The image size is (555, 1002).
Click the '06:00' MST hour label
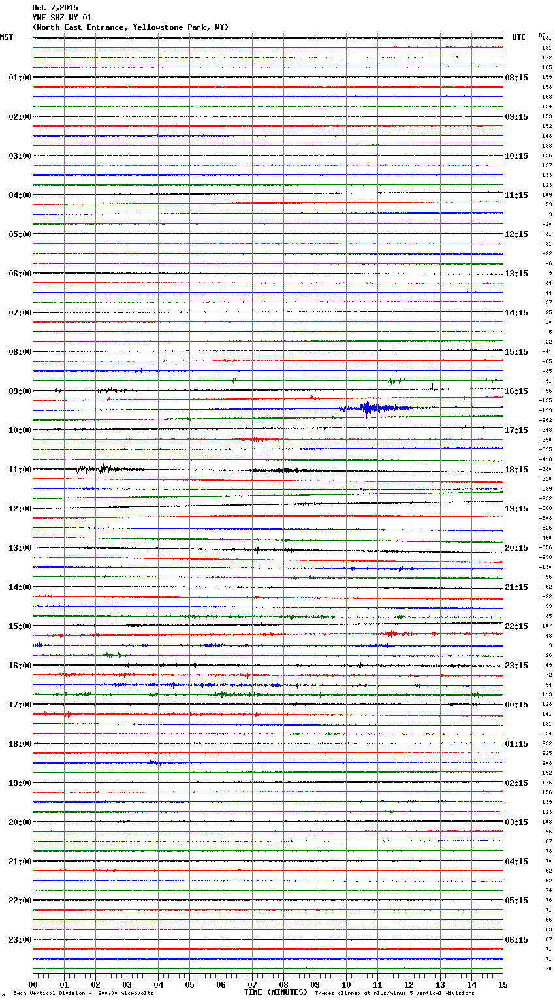click(x=20, y=274)
